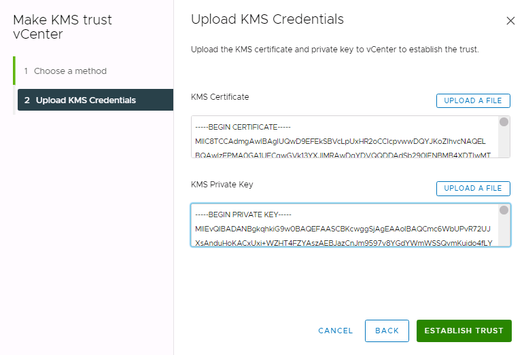Viewport: 524px width, 355px height.
Task: Close the Upload KMS Credentials dialog
Action: [x=510, y=21]
